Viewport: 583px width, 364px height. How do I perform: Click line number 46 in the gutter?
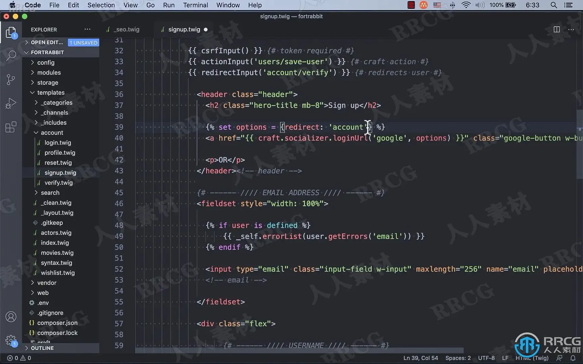coord(119,204)
